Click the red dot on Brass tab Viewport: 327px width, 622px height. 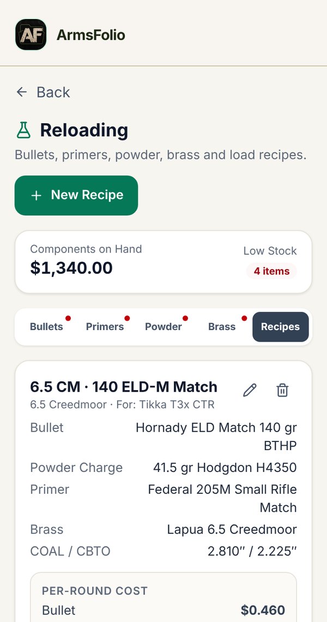pos(244,318)
